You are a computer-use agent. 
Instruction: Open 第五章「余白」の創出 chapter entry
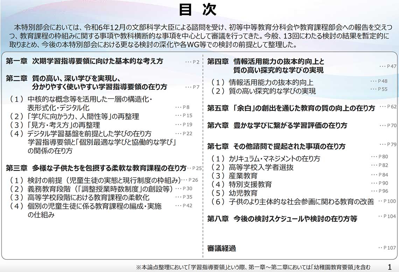tap(291, 108)
